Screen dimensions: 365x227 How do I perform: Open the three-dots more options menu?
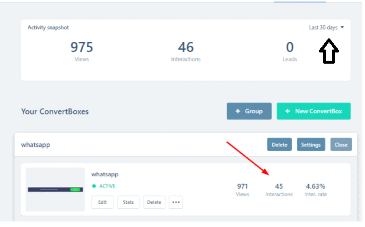click(x=176, y=202)
